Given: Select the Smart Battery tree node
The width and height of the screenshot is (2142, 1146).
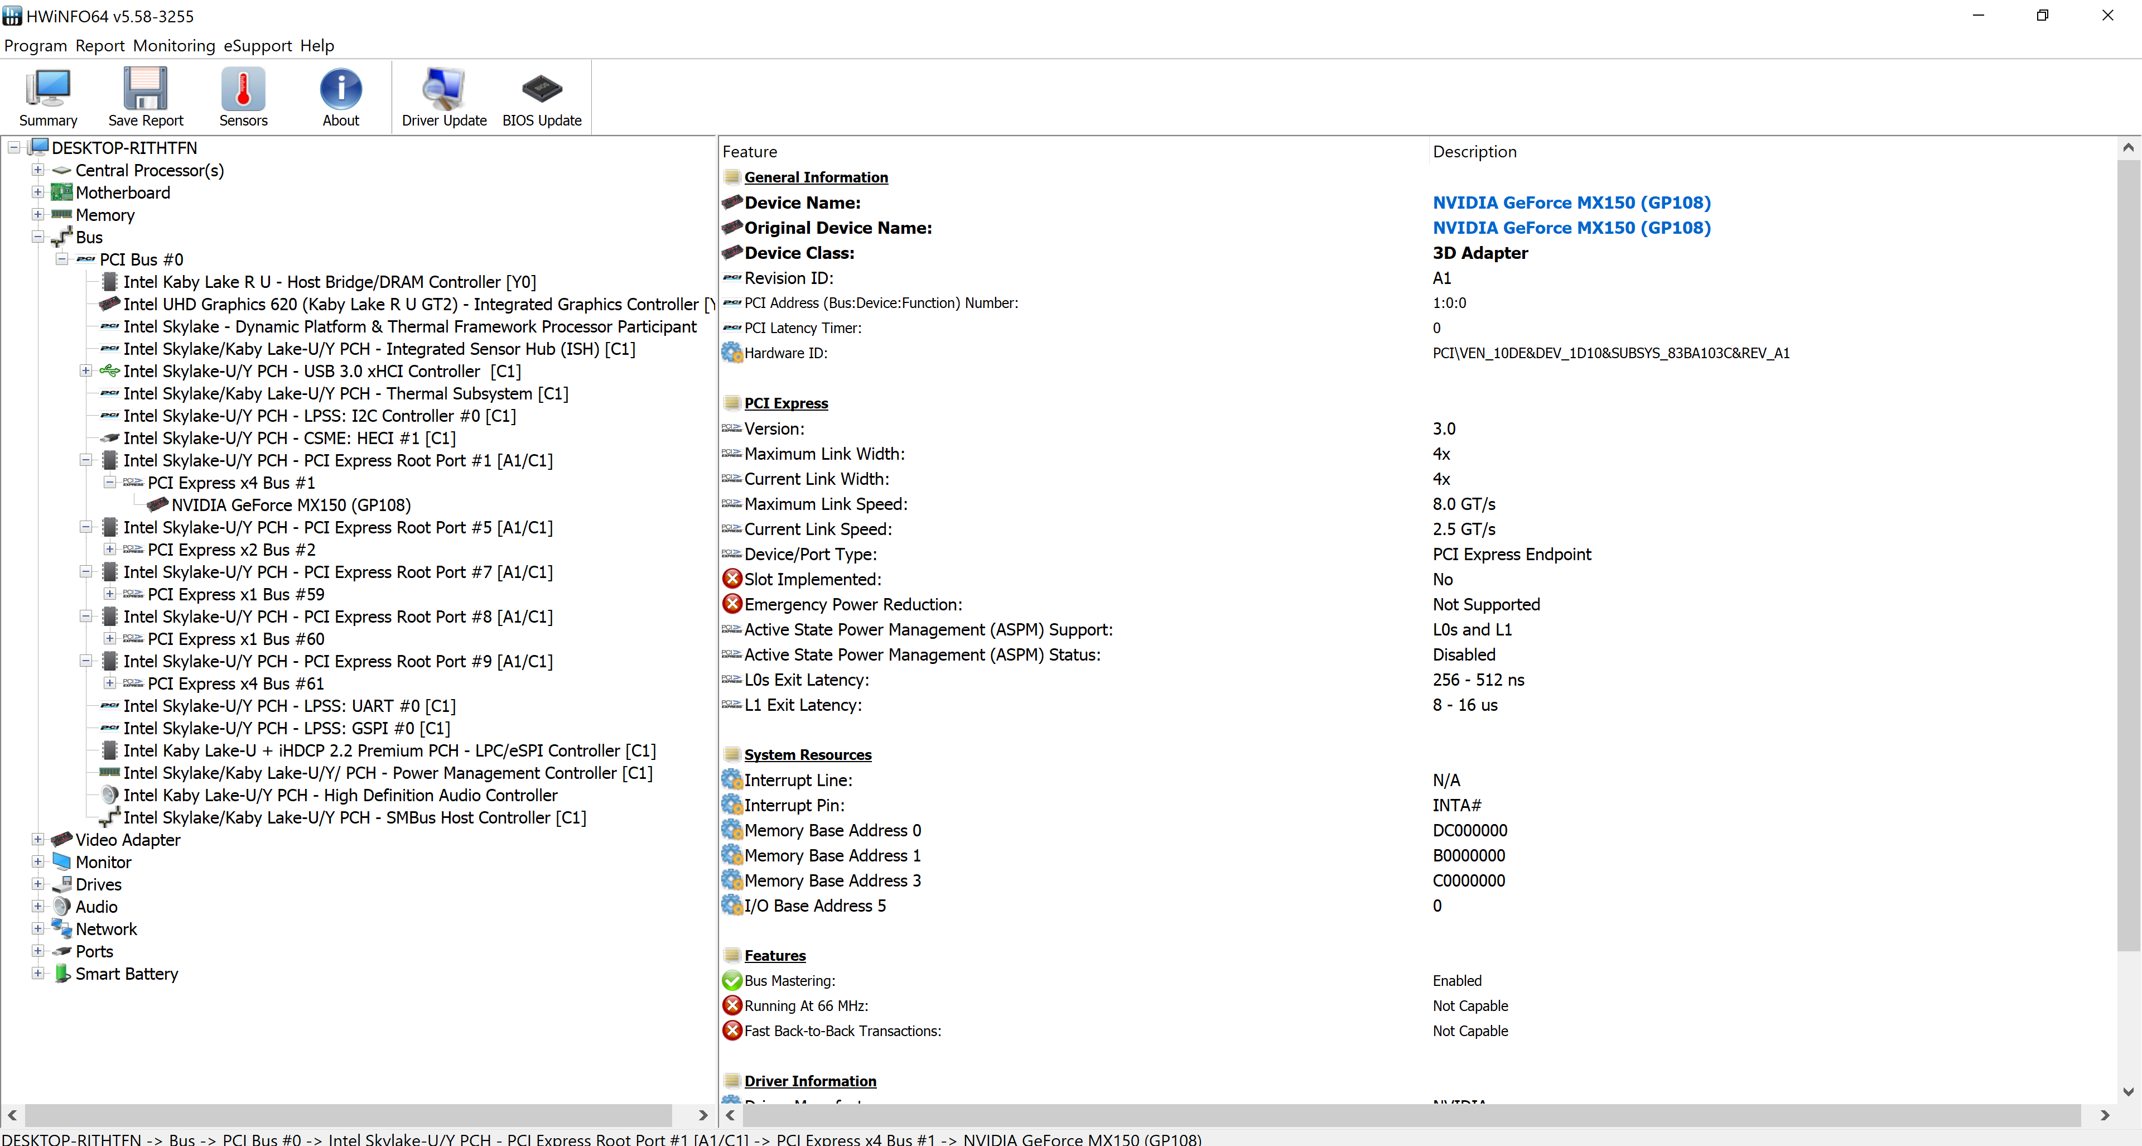Looking at the screenshot, I should click(x=127, y=974).
